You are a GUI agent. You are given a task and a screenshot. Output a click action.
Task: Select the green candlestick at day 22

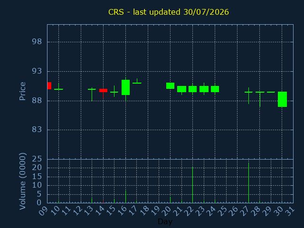click(x=192, y=89)
